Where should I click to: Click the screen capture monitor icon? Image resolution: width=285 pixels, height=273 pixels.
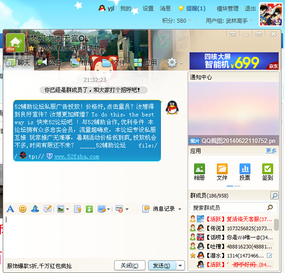coord(102,209)
